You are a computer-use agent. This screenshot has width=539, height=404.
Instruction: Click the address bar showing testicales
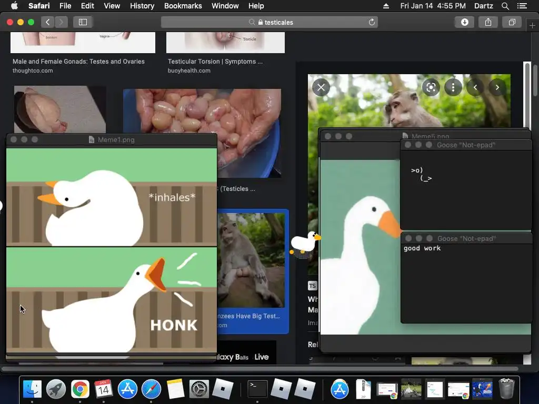pos(269,22)
